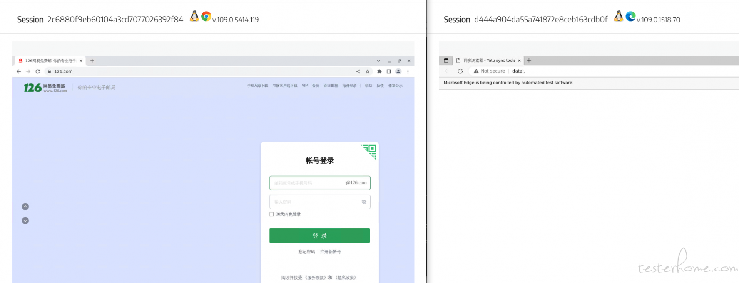
Task: Open the 忘记密码 link
Action: point(306,252)
